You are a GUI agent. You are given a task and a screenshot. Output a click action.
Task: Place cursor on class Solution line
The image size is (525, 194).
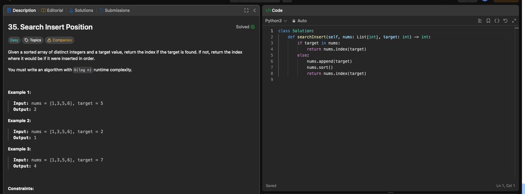pos(296,31)
